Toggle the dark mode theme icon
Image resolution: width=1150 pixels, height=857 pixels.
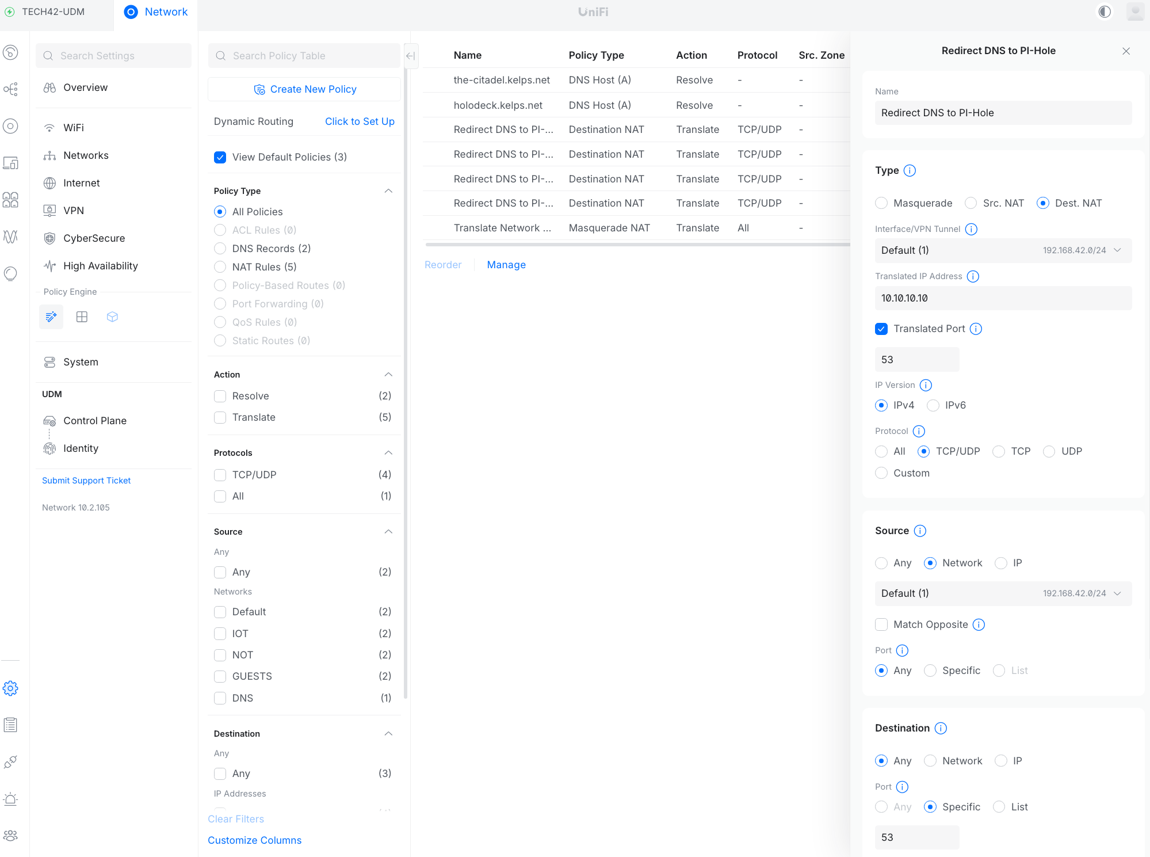(1104, 12)
